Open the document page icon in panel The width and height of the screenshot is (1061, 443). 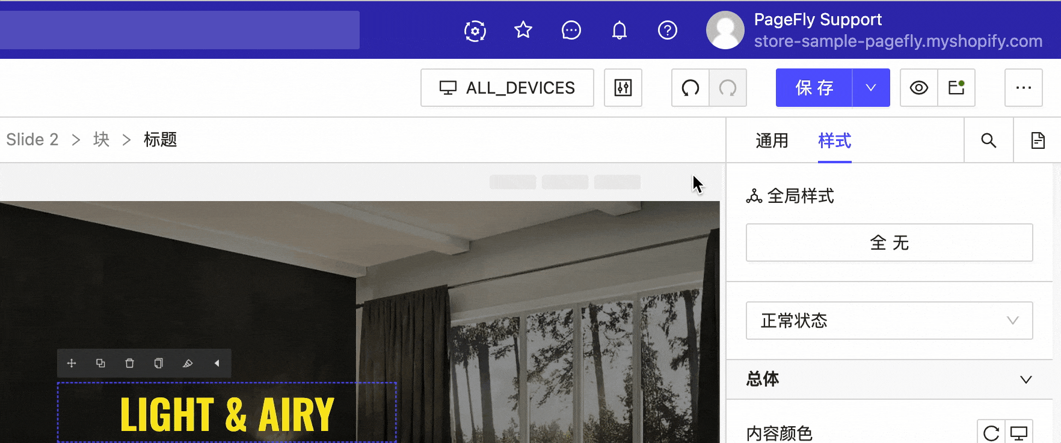coord(1038,140)
